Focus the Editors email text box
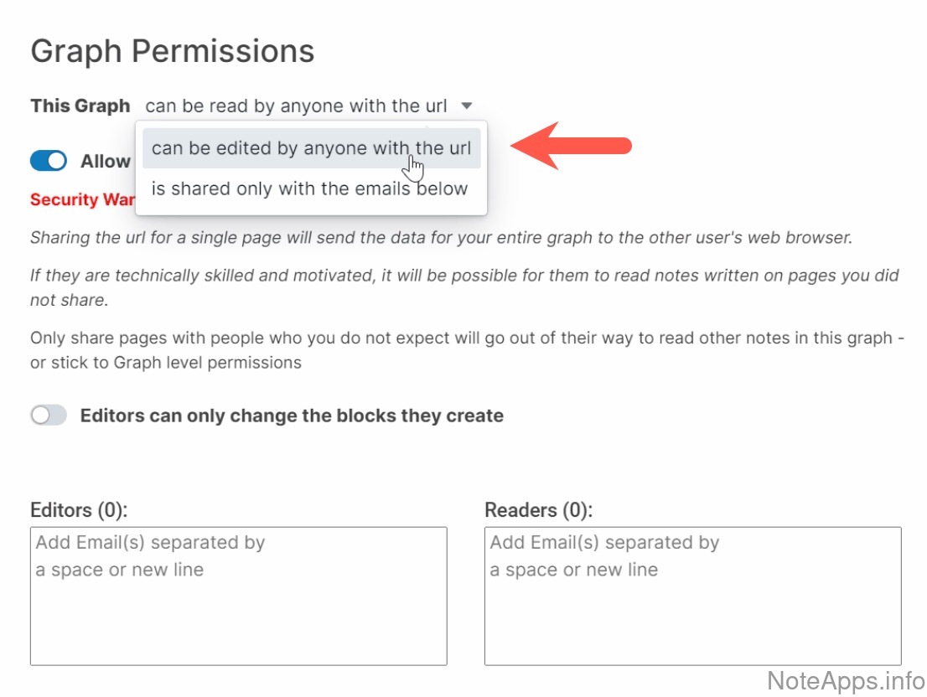927x697 pixels. 238,596
